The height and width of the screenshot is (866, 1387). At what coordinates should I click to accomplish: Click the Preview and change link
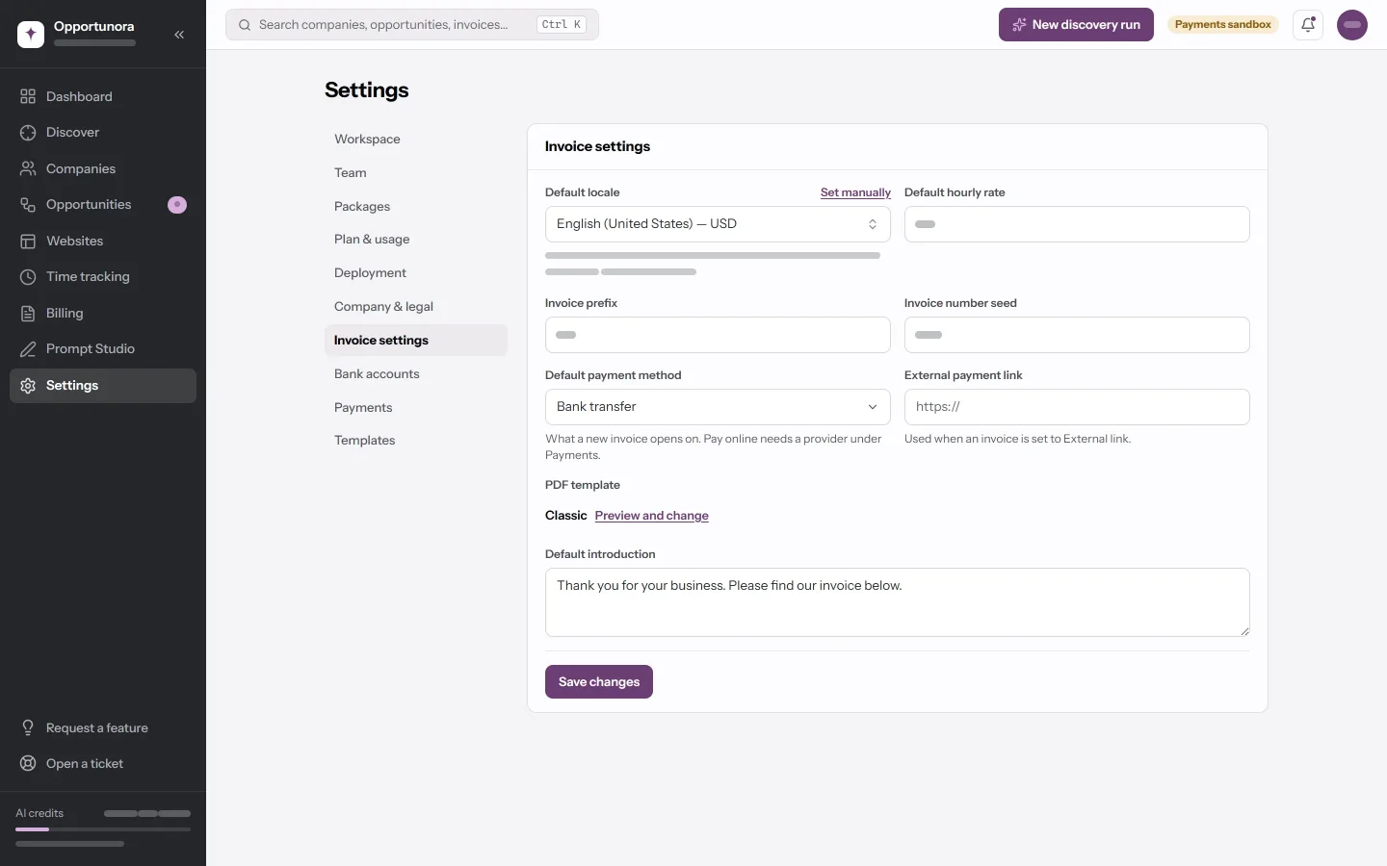pyautogui.click(x=652, y=516)
